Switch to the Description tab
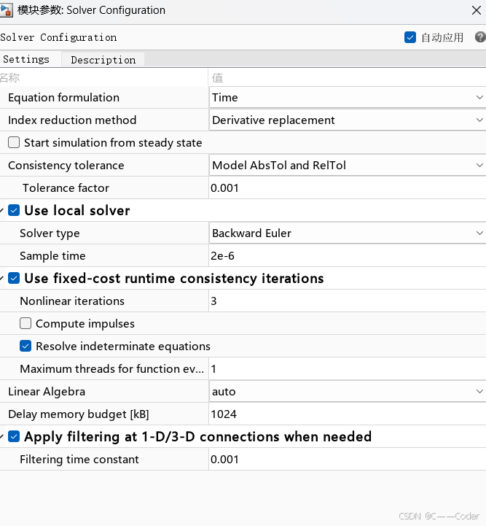 [103, 60]
